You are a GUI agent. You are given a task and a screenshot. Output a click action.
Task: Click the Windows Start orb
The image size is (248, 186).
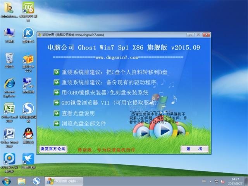pos(7,181)
